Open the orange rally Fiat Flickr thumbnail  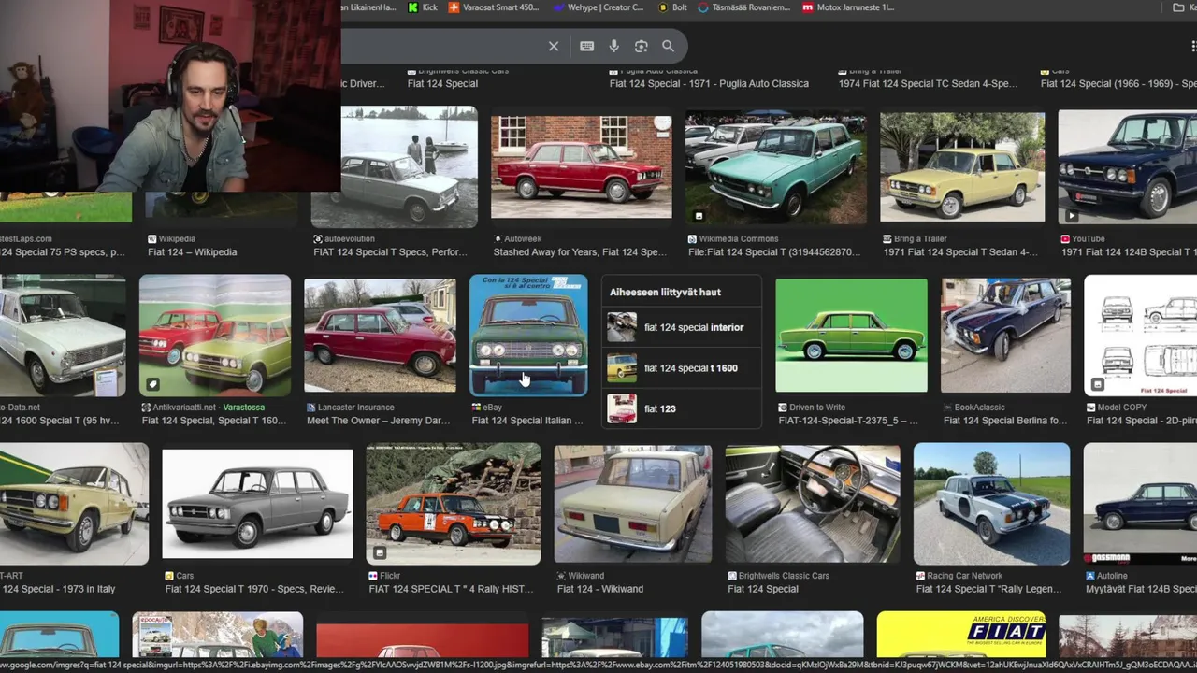(x=454, y=504)
